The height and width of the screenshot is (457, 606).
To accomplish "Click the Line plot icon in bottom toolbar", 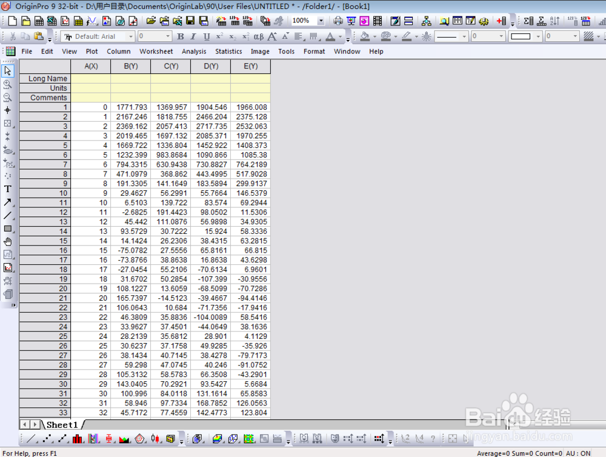I will (32, 438).
